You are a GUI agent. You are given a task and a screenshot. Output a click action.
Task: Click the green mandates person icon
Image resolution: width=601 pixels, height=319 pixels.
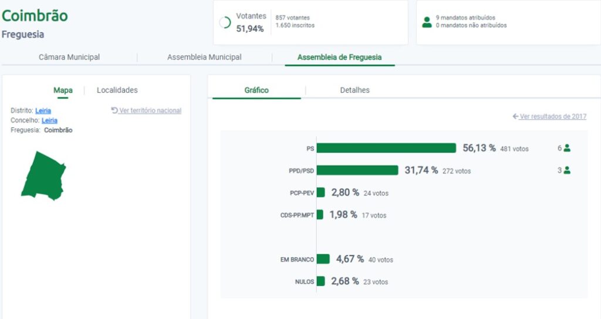click(427, 22)
